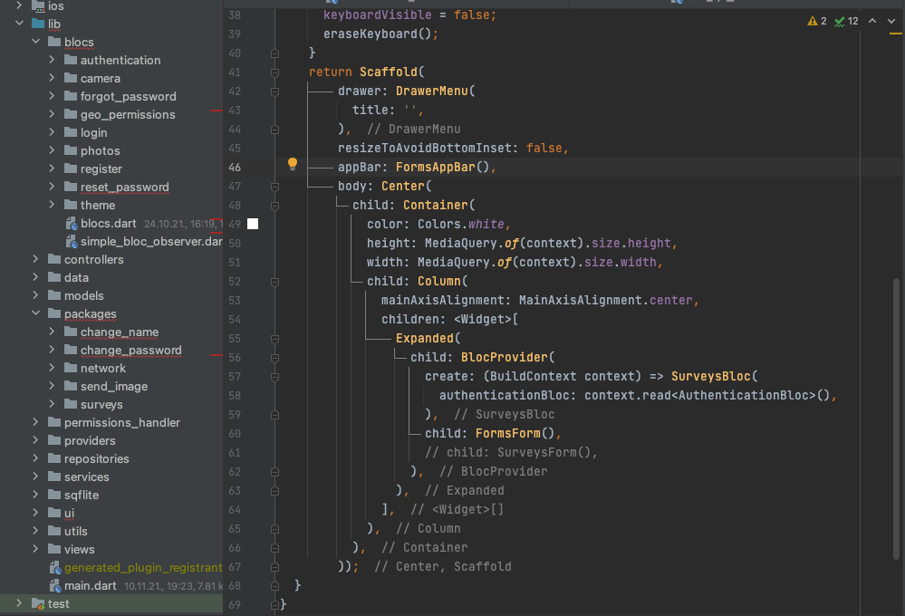Collapse the Scaffold code fold on line 41
Image resolution: width=905 pixels, height=616 pixels.
(x=273, y=72)
